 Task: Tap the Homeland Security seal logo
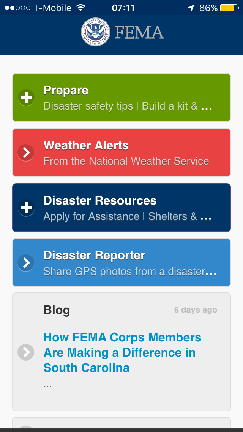tap(96, 32)
